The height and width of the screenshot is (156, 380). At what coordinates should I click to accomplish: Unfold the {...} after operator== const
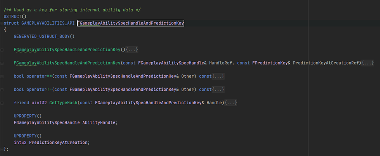pos(218,76)
